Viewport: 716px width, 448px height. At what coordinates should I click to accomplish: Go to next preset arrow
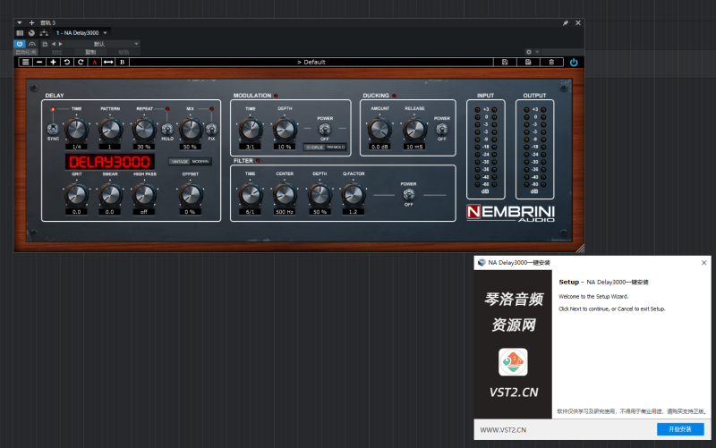[x=60, y=44]
